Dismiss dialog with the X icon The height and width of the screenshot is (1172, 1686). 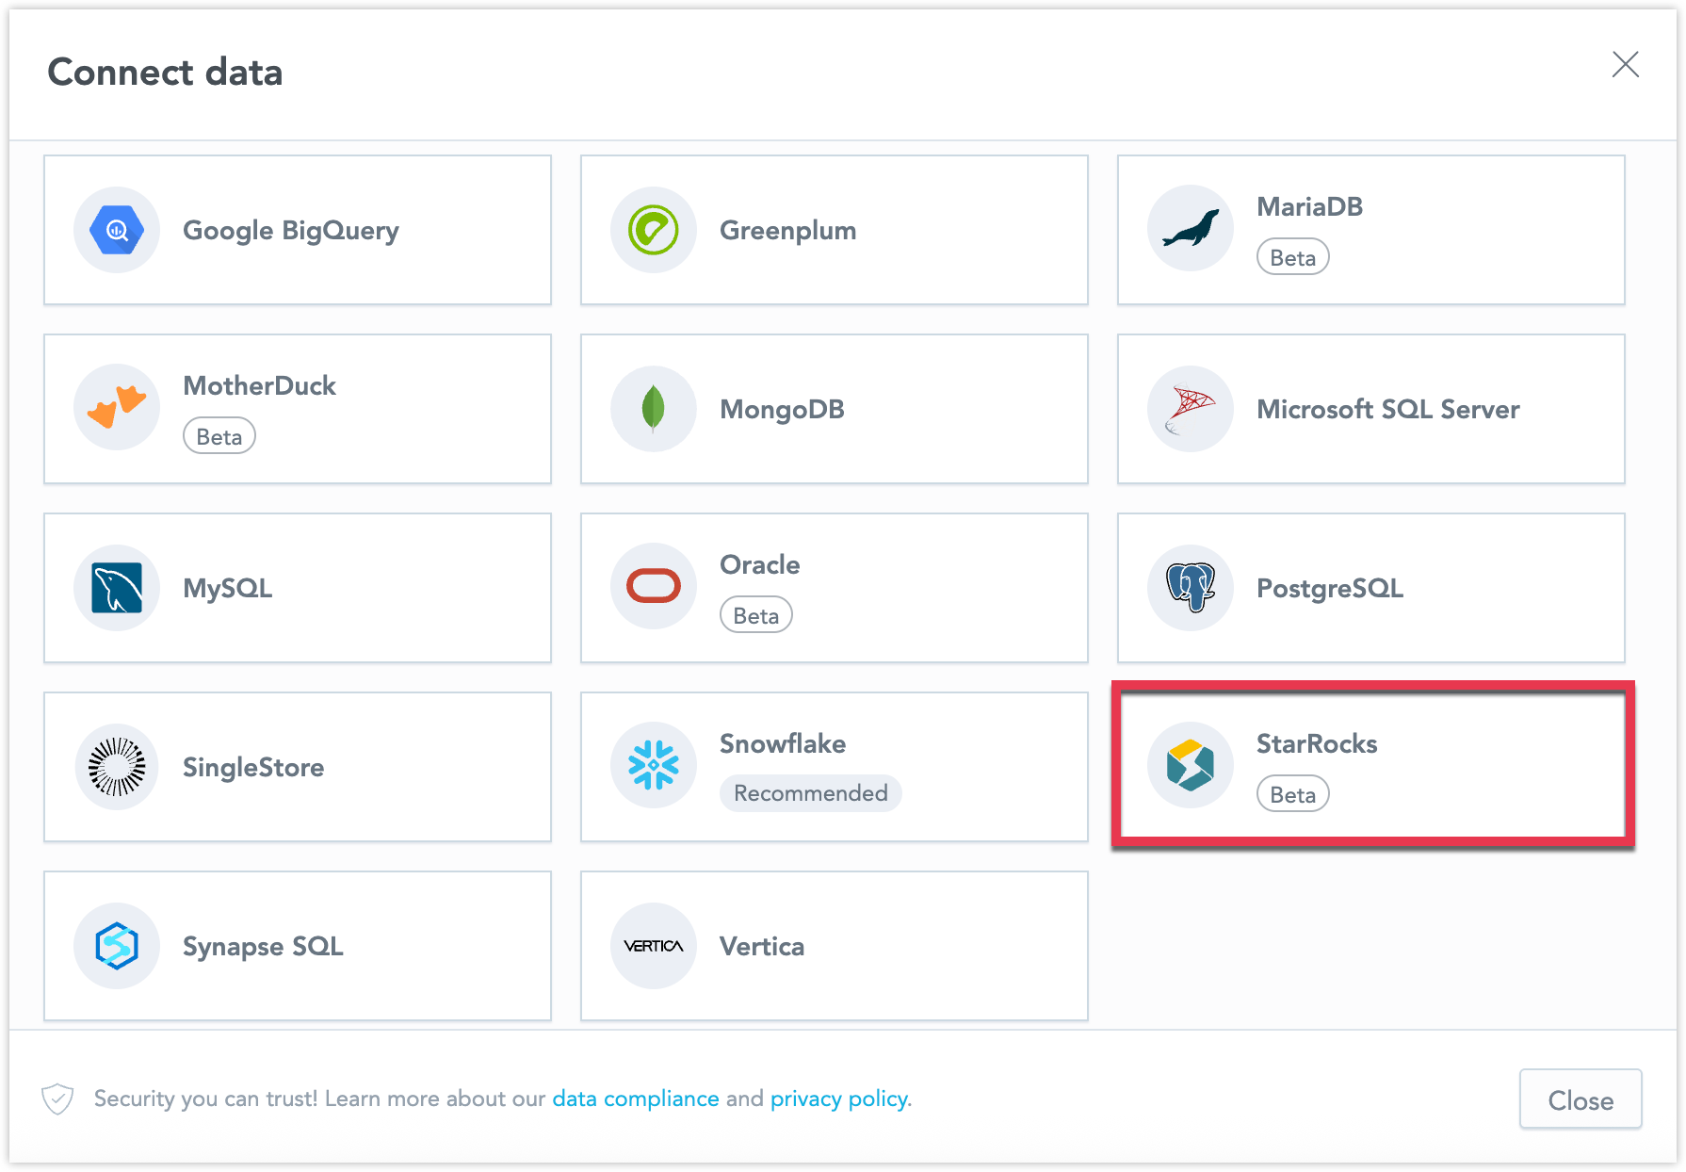[x=1625, y=64]
